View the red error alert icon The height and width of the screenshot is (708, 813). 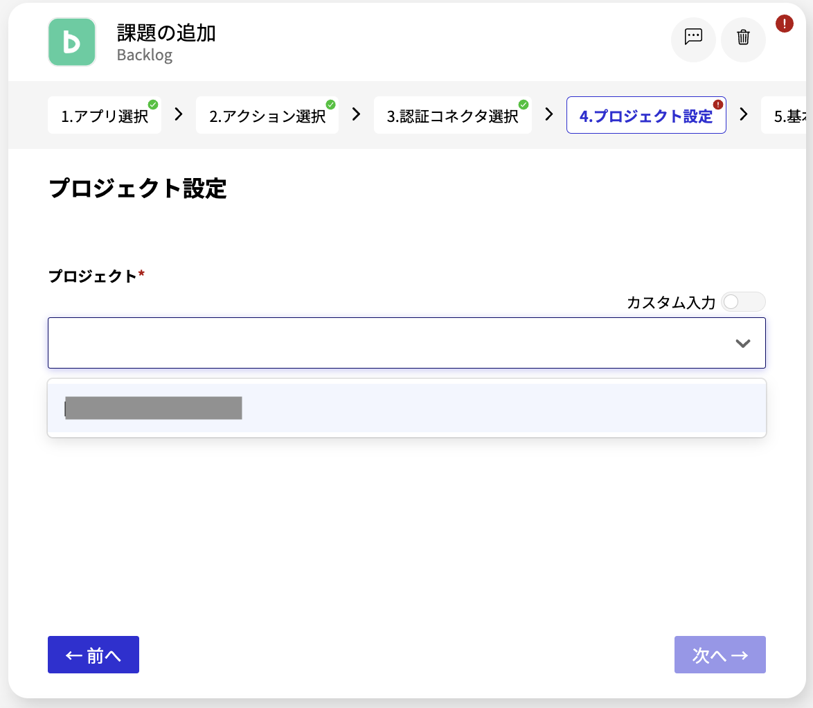click(784, 24)
